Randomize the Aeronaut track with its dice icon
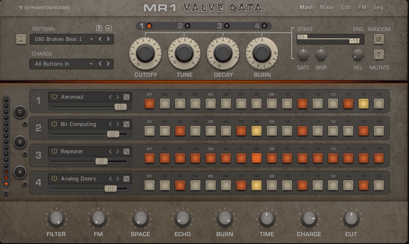 (x=126, y=97)
